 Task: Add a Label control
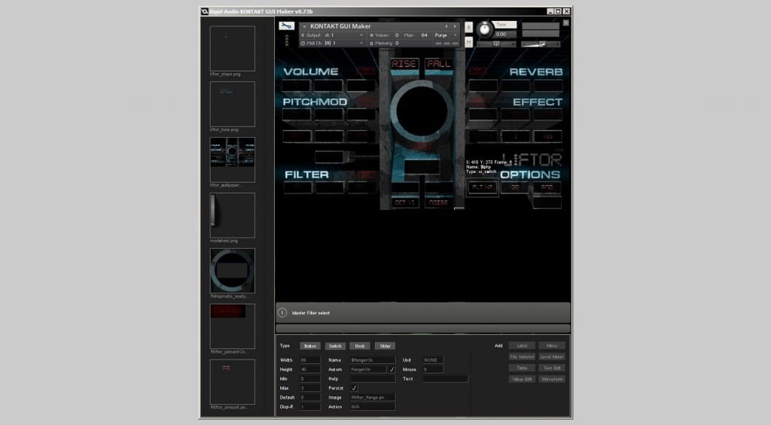(523, 345)
